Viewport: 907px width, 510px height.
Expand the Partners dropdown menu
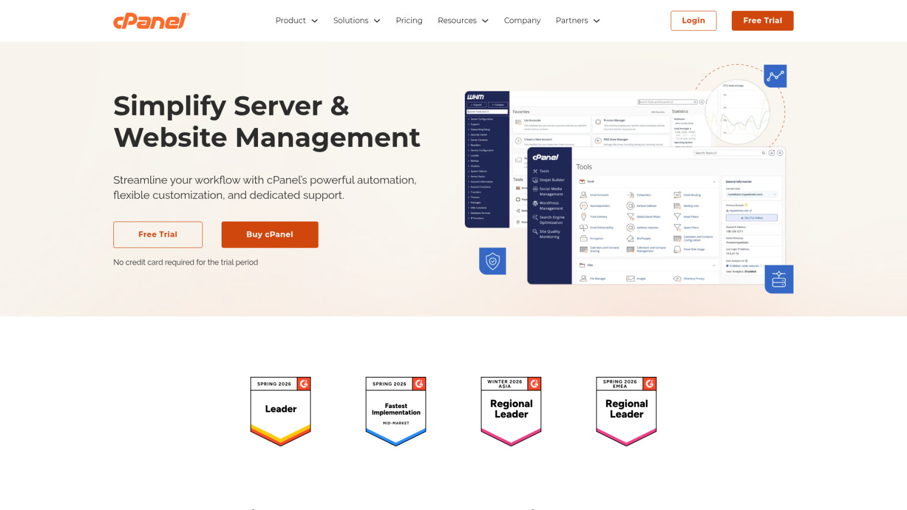coord(578,20)
